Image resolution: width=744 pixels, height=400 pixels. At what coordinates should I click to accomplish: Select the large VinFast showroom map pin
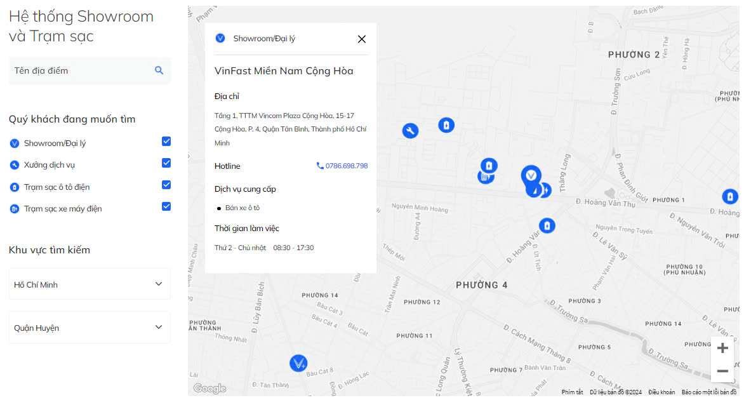point(531,175)
